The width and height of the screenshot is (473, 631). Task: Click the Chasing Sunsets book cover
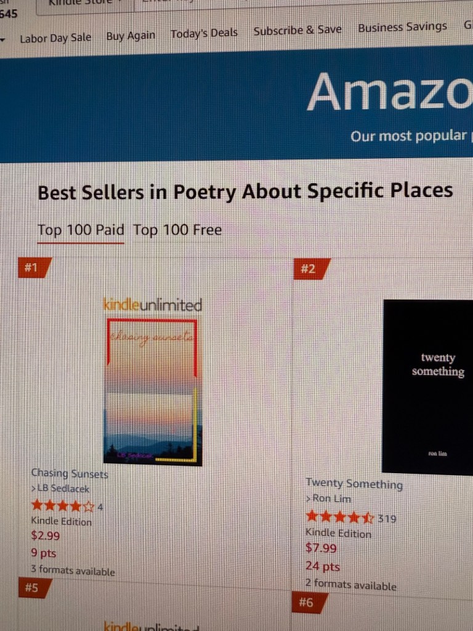pyautogui.click(x=152, y=391)
